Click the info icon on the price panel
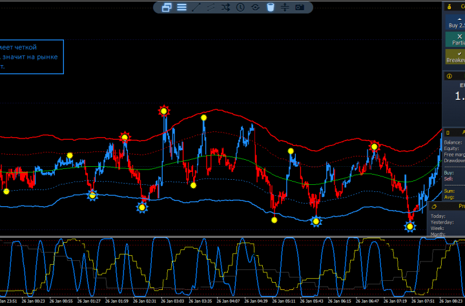 [448, 76]
